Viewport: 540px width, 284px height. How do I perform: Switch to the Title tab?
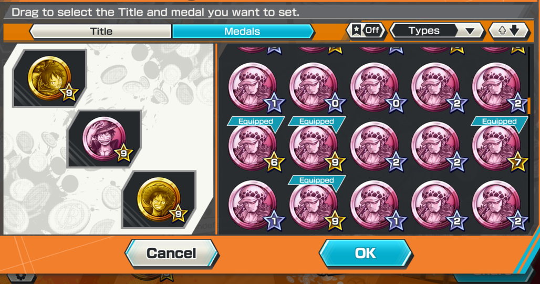click(100, 32)
